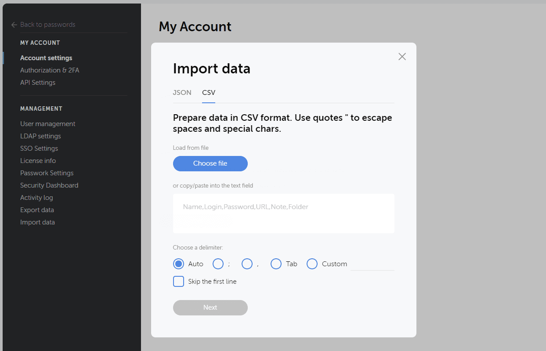Switch to the JSON tab

coord(182,93)
